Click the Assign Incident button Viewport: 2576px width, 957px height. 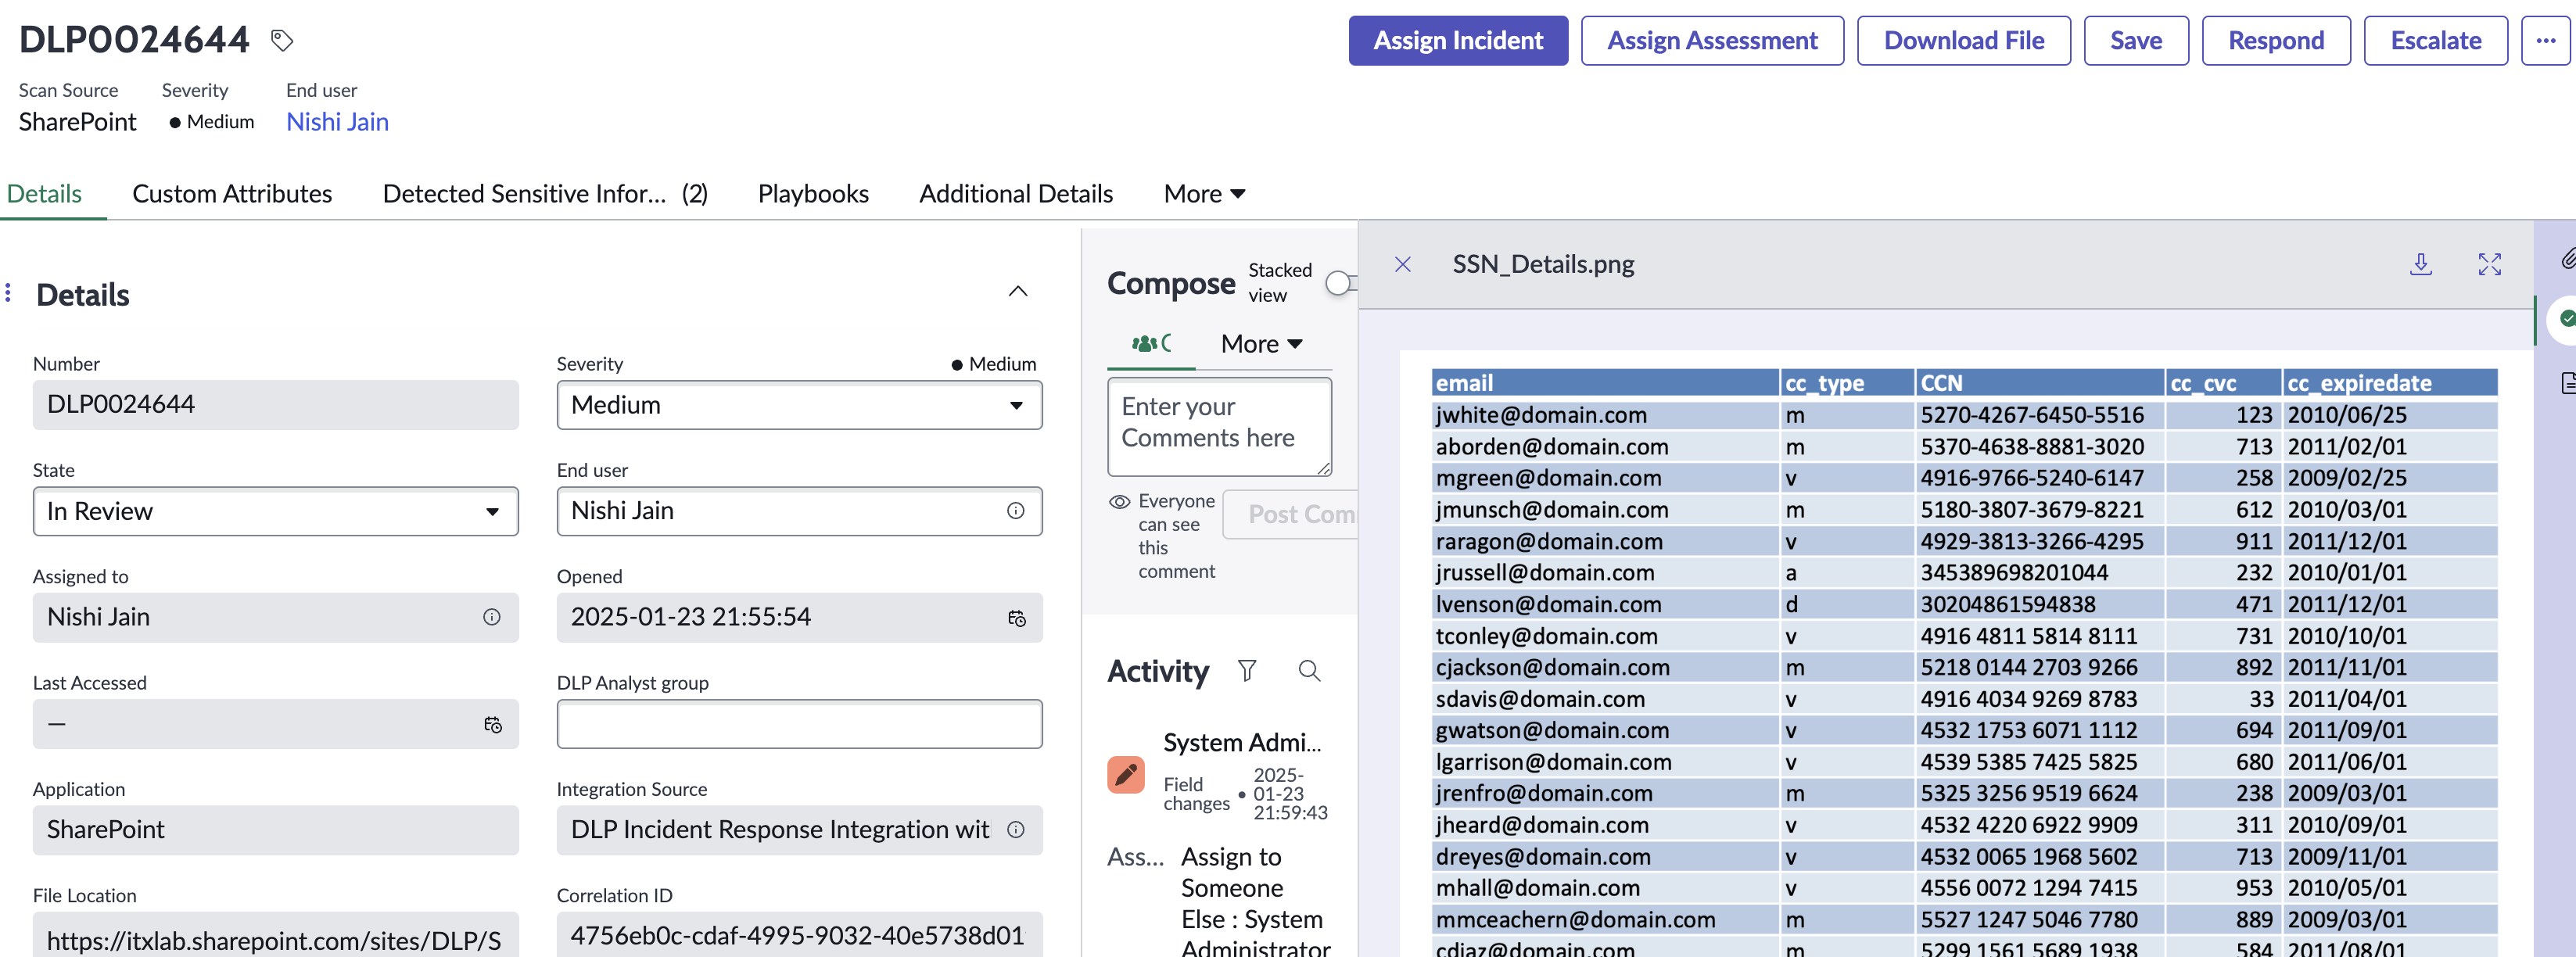click(x=1458, y=41)
